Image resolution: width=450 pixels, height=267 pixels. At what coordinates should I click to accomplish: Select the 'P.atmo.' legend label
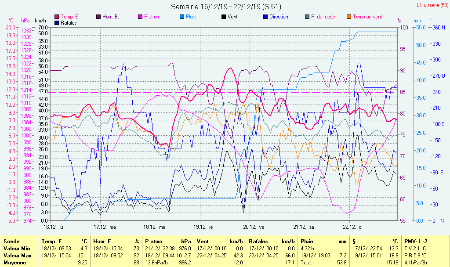152,17
